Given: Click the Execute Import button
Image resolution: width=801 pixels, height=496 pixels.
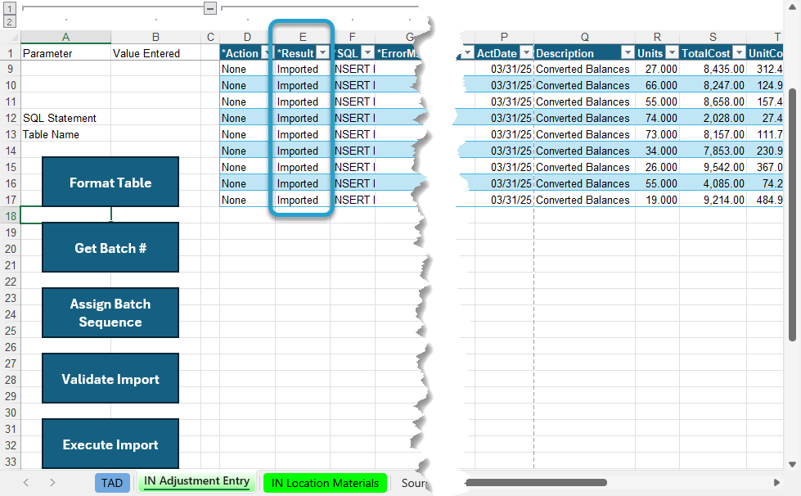Looking at the screenshot, I should (x=110, y=444).
